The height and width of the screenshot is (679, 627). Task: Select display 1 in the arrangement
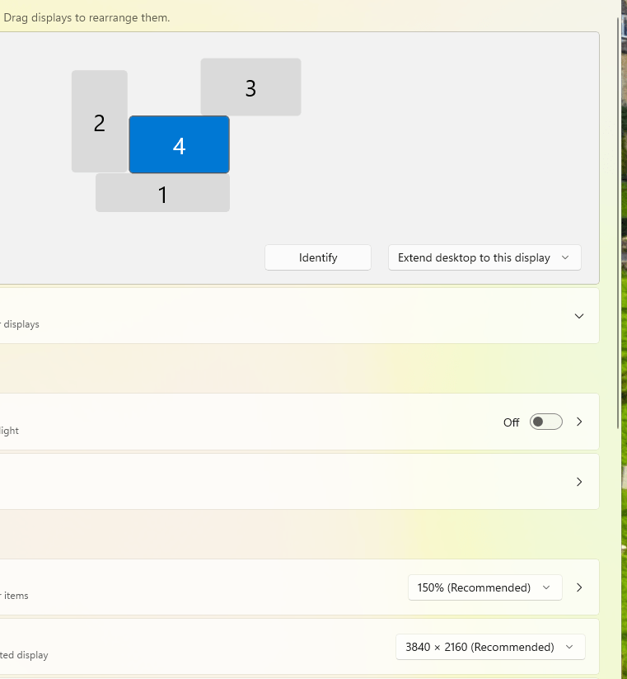pyautogui.click(x=162, y=193)
